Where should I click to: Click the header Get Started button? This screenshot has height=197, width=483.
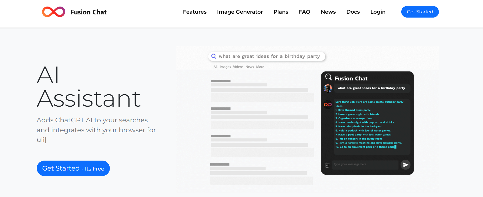click(420, 12)
